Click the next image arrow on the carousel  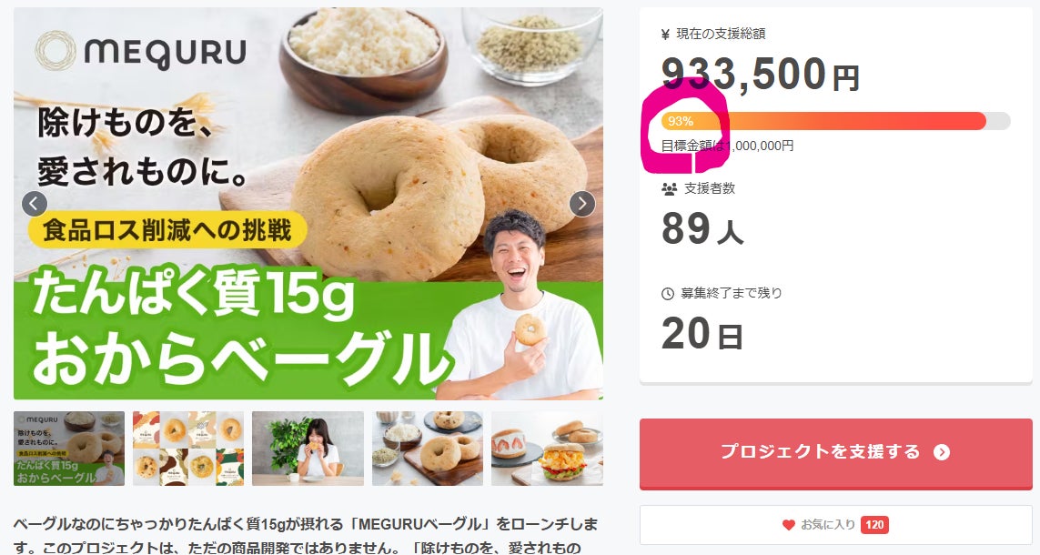pyautogui.click(x=582, y=204)
